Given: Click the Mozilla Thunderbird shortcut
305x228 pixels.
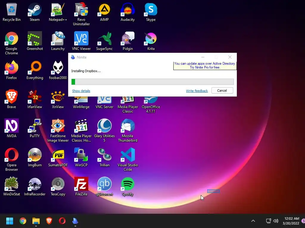Looking at the screenshot, I should click(x=127, y=131).
